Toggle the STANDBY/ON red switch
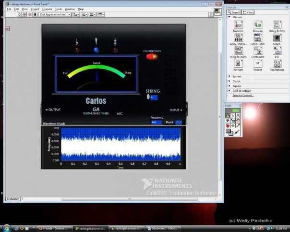The height and width of the screenshot is (232, 290). (x=152, y=57)
